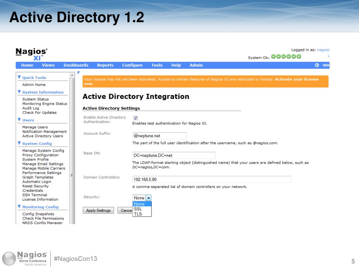Open Manage Users page
The image size is (359, 269).
35,127
